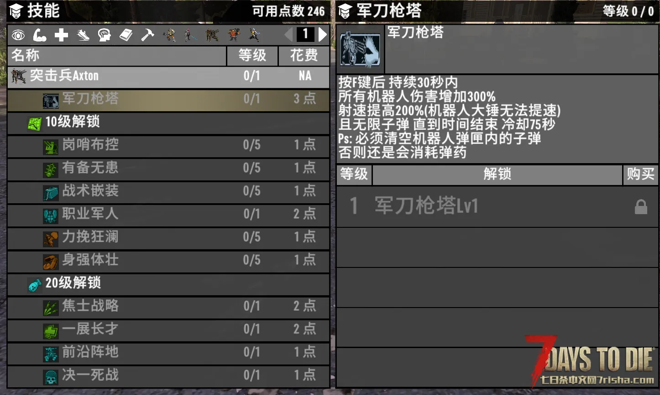Select the 力挽狂澜 skill
This screenshot has width=660, height=395.
[x=168, y=238]
